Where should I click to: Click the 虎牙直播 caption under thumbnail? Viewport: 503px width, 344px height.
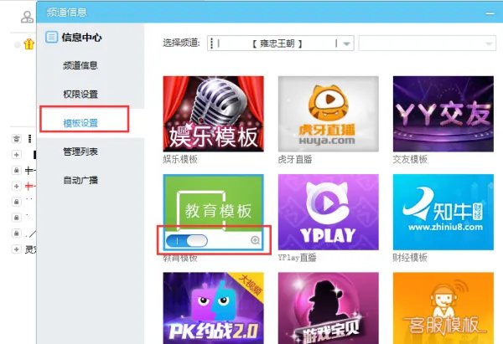[x=295, y=159]
